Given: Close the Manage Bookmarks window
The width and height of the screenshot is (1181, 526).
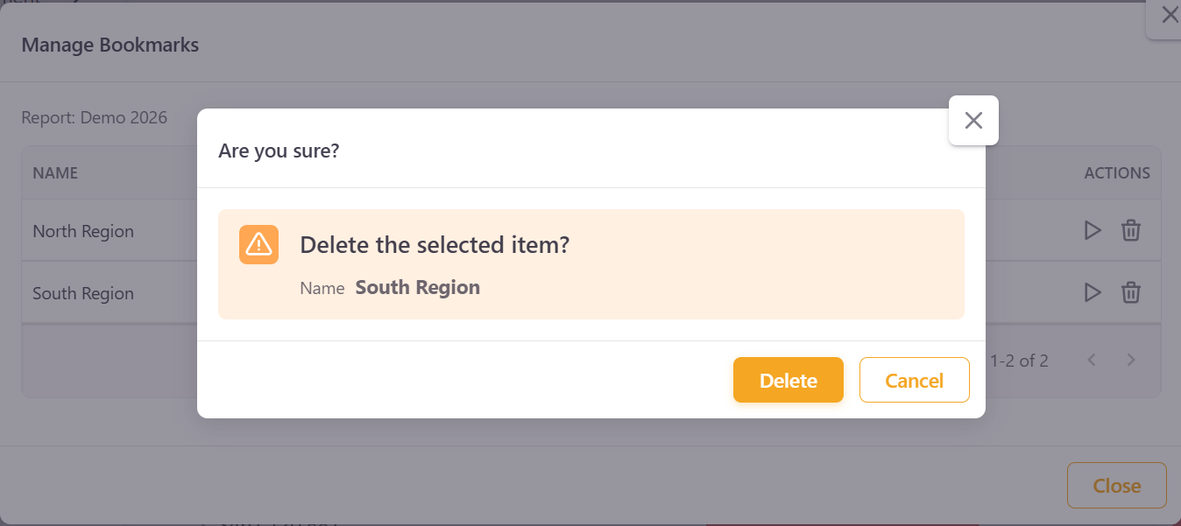Looking at the screenshot, I should pyautogui.click(x=1116, y=485).
